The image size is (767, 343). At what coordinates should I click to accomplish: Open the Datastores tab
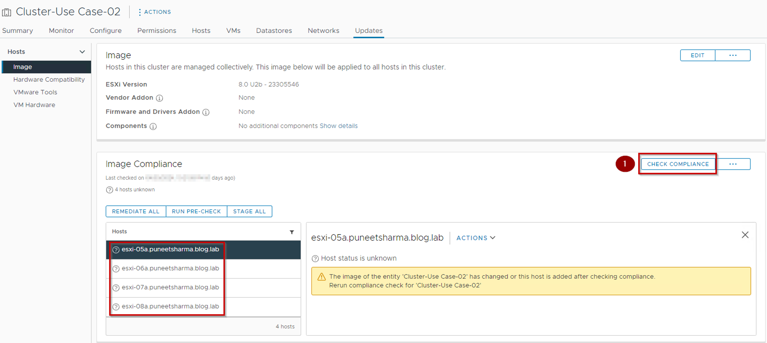tap(274, 31)
